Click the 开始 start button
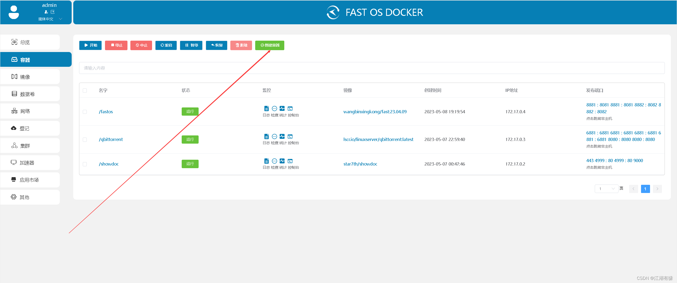This screenshot has width=677, height=283. pyautogui.click(x=90, y=45)
